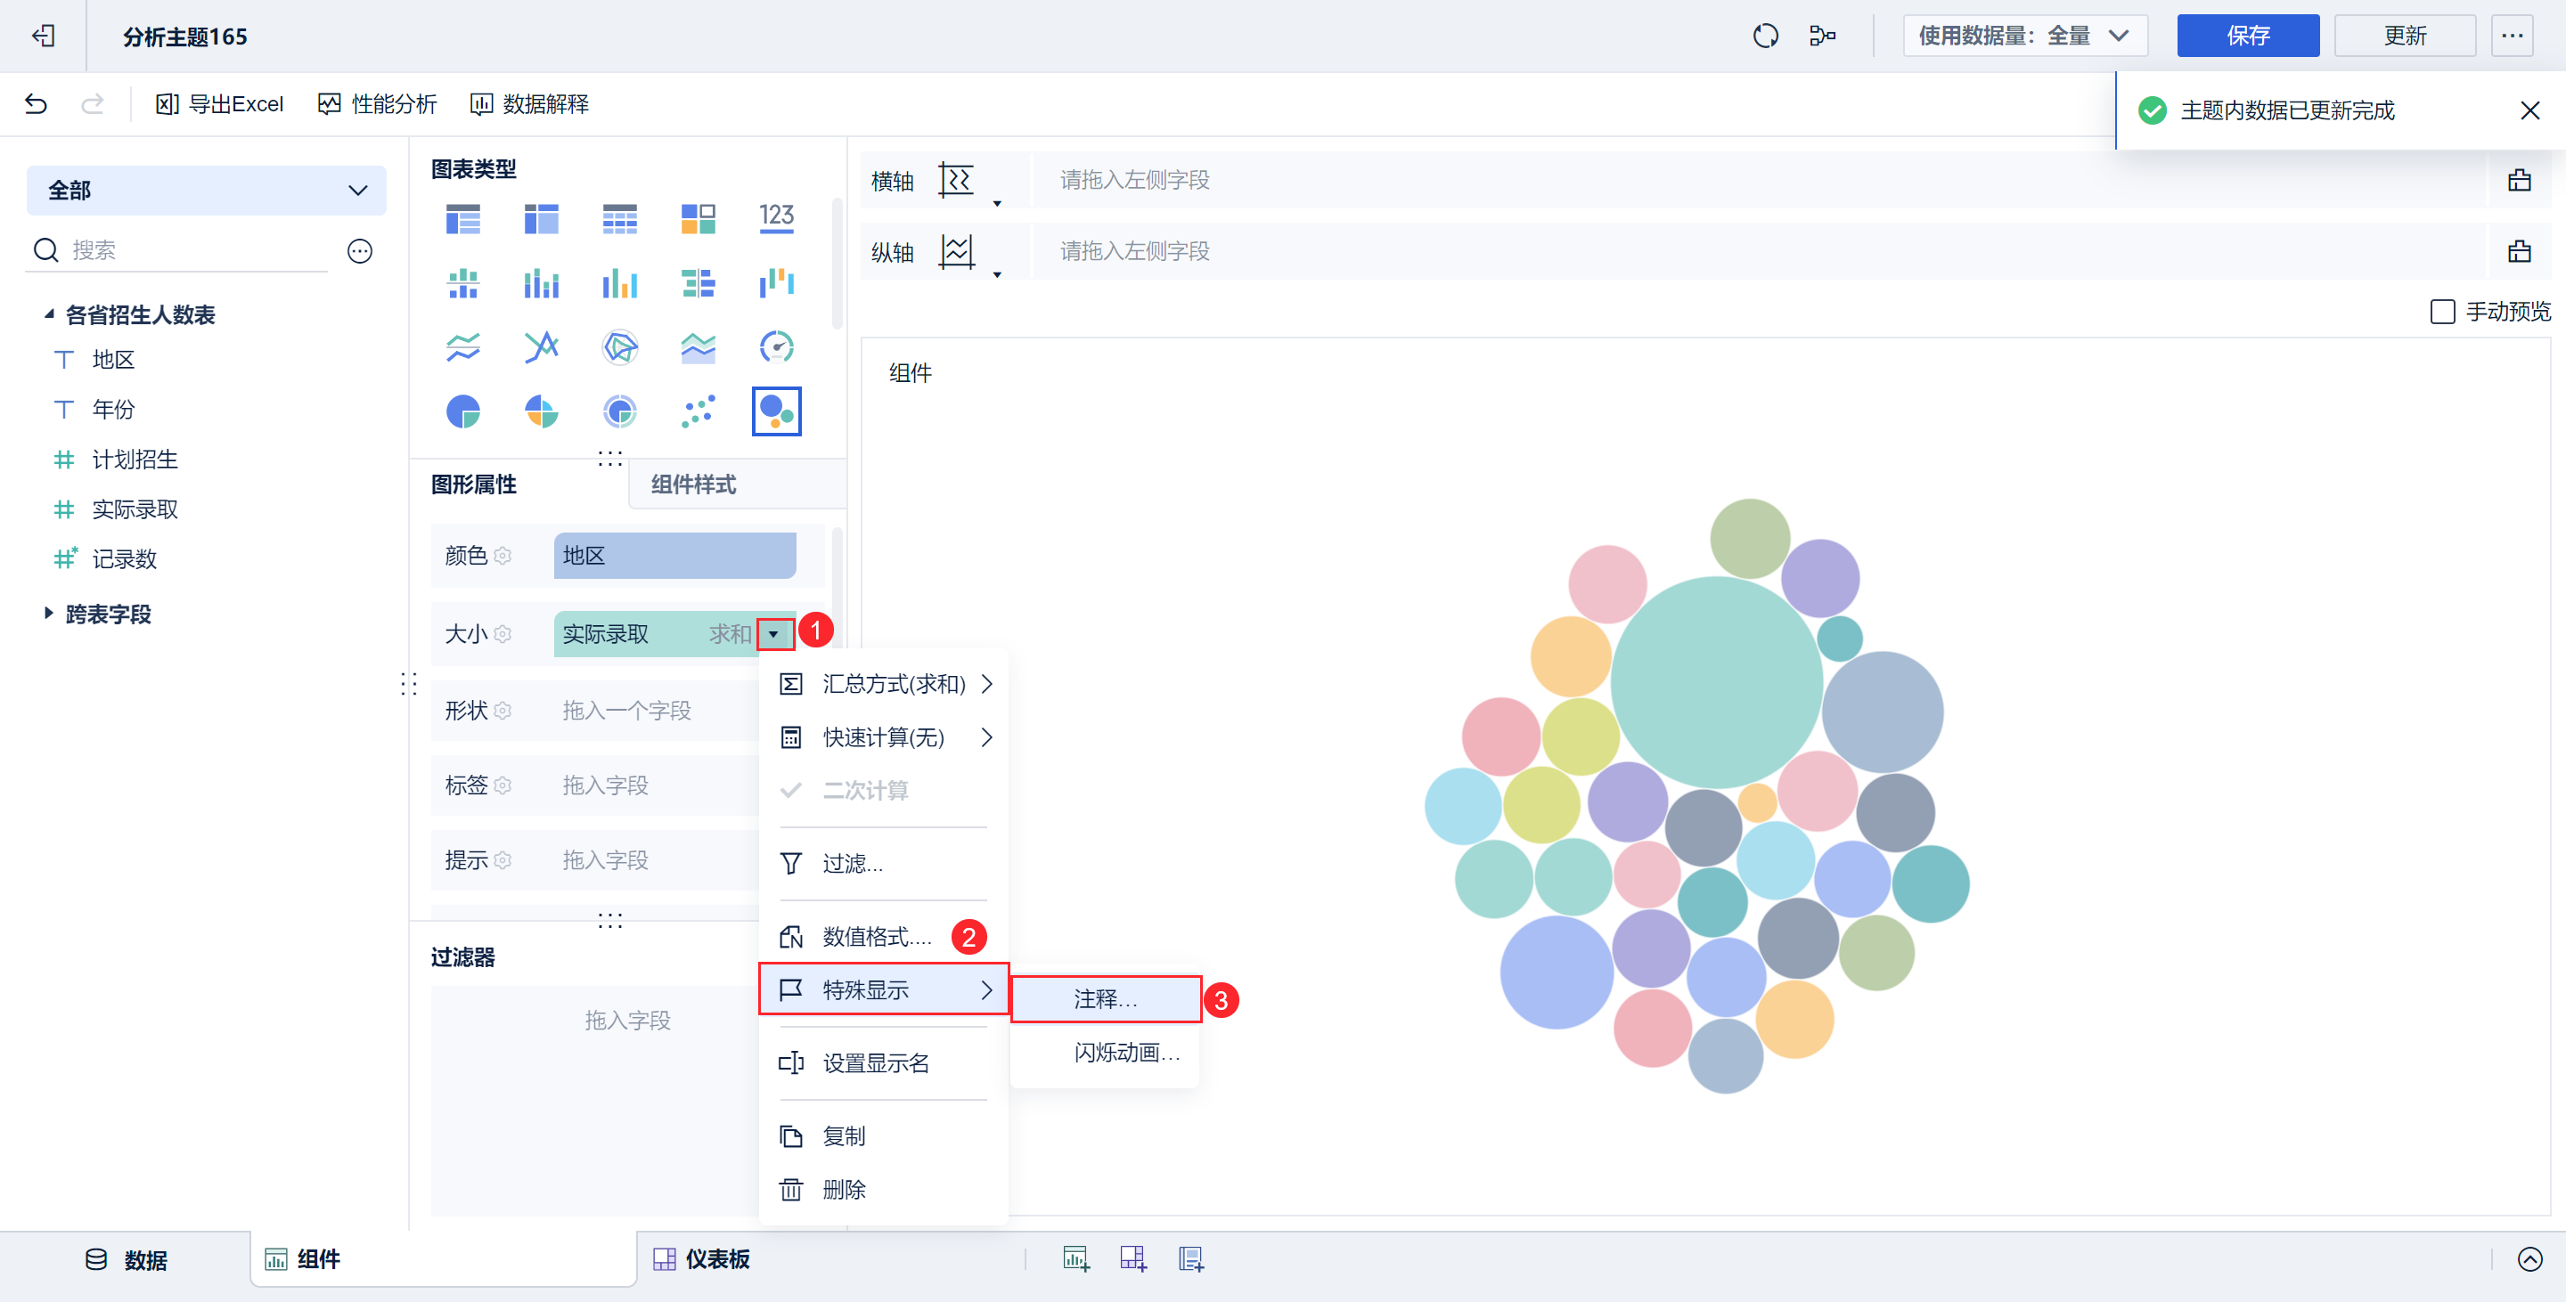Click the blue 保存 button
The width and height of the screenshot is (2566, 1302).
tap(2247, 37)
